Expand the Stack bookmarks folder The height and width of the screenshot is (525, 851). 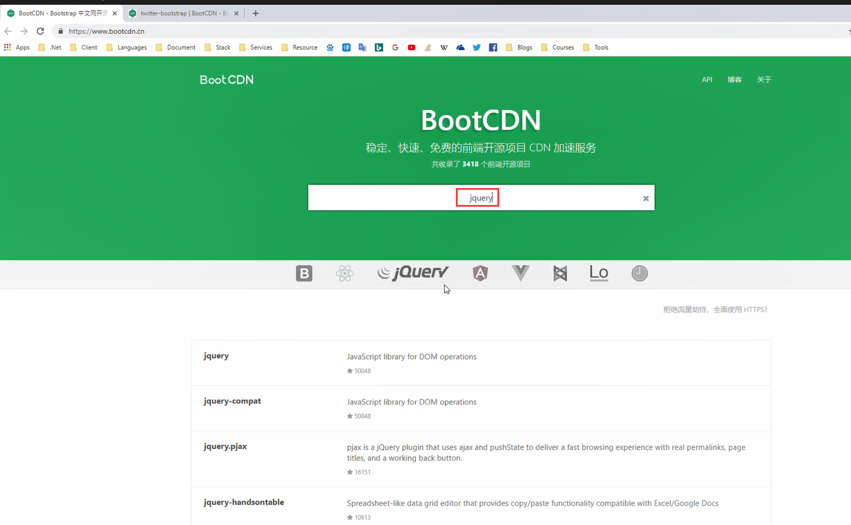[x=217, y=47]
